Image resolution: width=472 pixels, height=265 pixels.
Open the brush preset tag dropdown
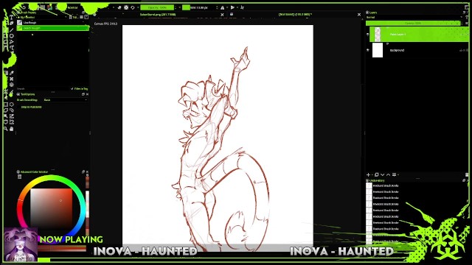click(43, 18)
